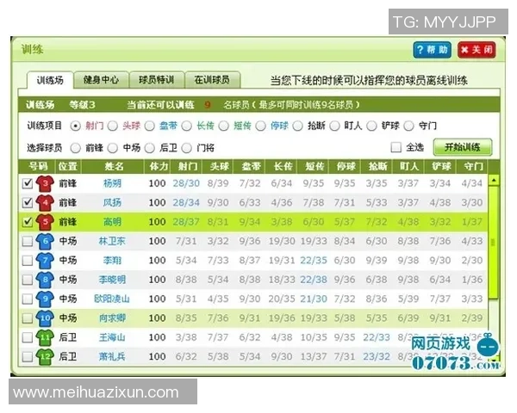Click the 短传 column header
This screenshot has width=517, height=413.
[x=315, y=166]
